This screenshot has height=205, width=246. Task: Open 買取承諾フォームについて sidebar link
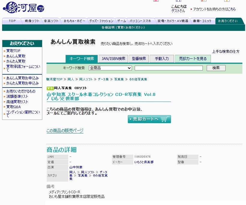click(x=23, y=68)
